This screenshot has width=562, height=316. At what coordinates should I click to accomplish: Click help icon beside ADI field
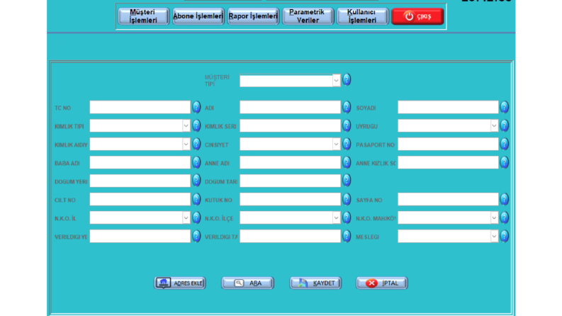[347, 107]
